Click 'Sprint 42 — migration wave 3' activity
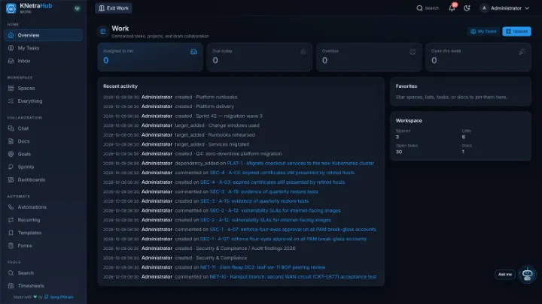This screenshot has height=304, width=542. click(229, 116)
